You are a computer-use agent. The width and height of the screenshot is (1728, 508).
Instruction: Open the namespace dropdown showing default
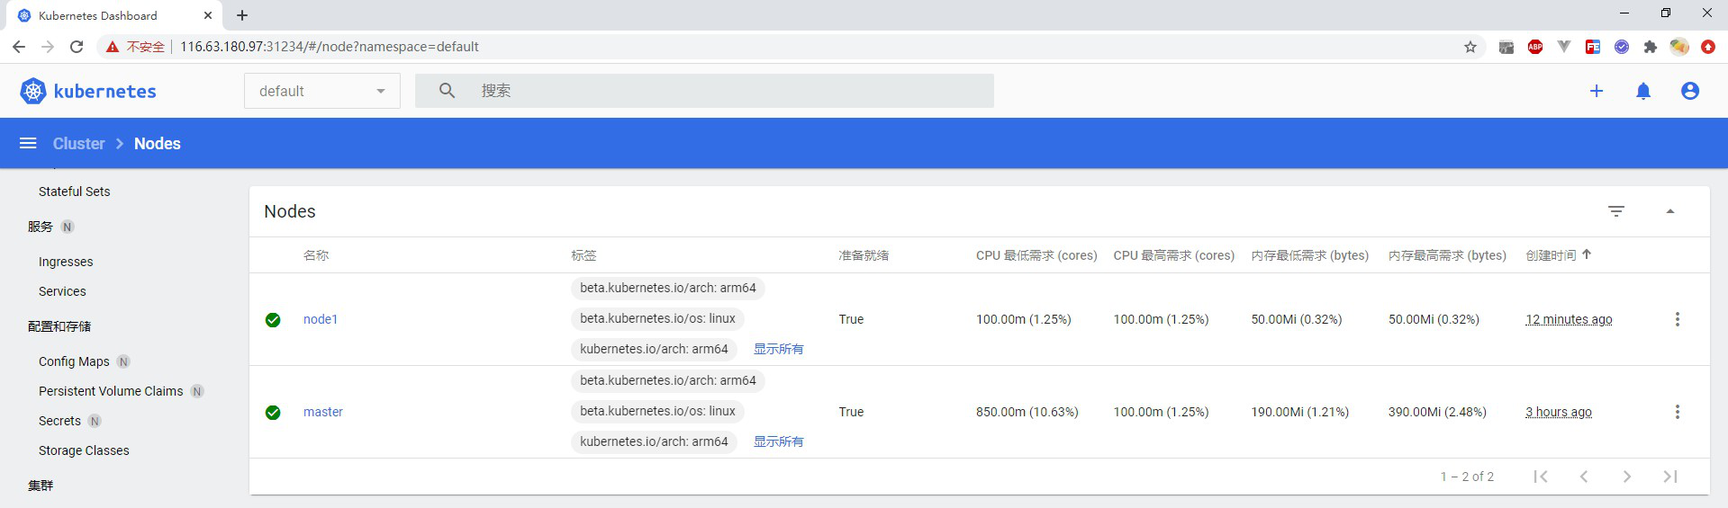tap(322, 91)
